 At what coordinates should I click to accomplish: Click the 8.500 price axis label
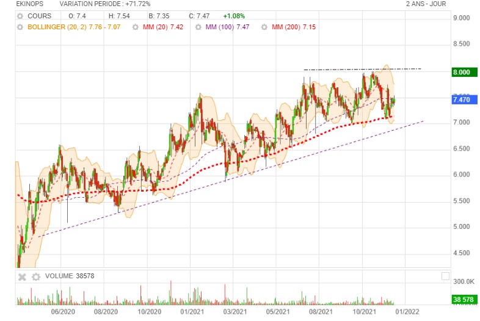[461, 44]
